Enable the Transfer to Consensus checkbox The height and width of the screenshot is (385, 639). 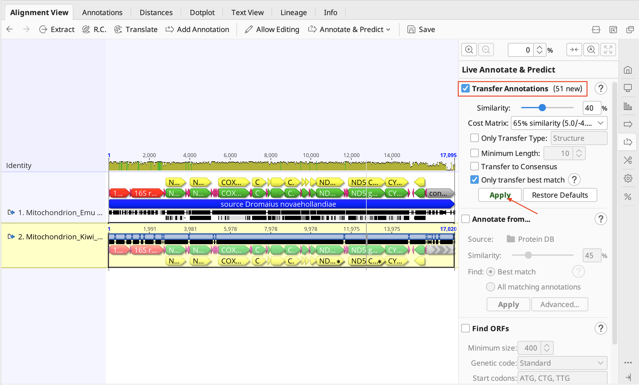pos(475,167)
